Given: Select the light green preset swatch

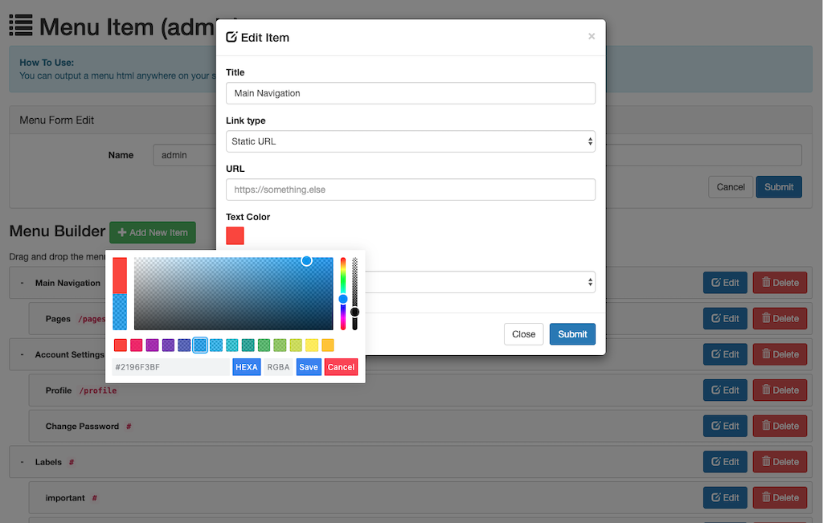Looking at the screenshot, I should [280, 345].
